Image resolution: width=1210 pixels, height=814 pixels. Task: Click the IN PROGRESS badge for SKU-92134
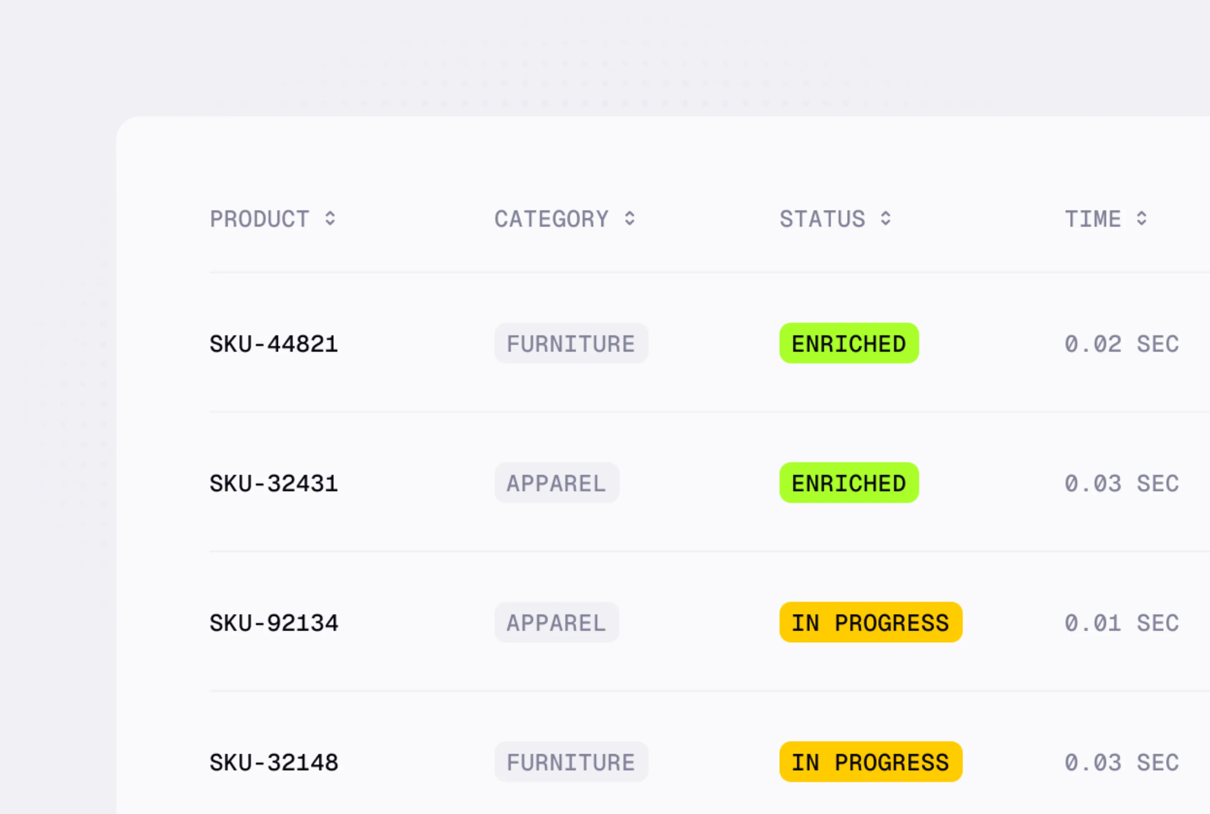pyautogui.click(x=870, y=622)
